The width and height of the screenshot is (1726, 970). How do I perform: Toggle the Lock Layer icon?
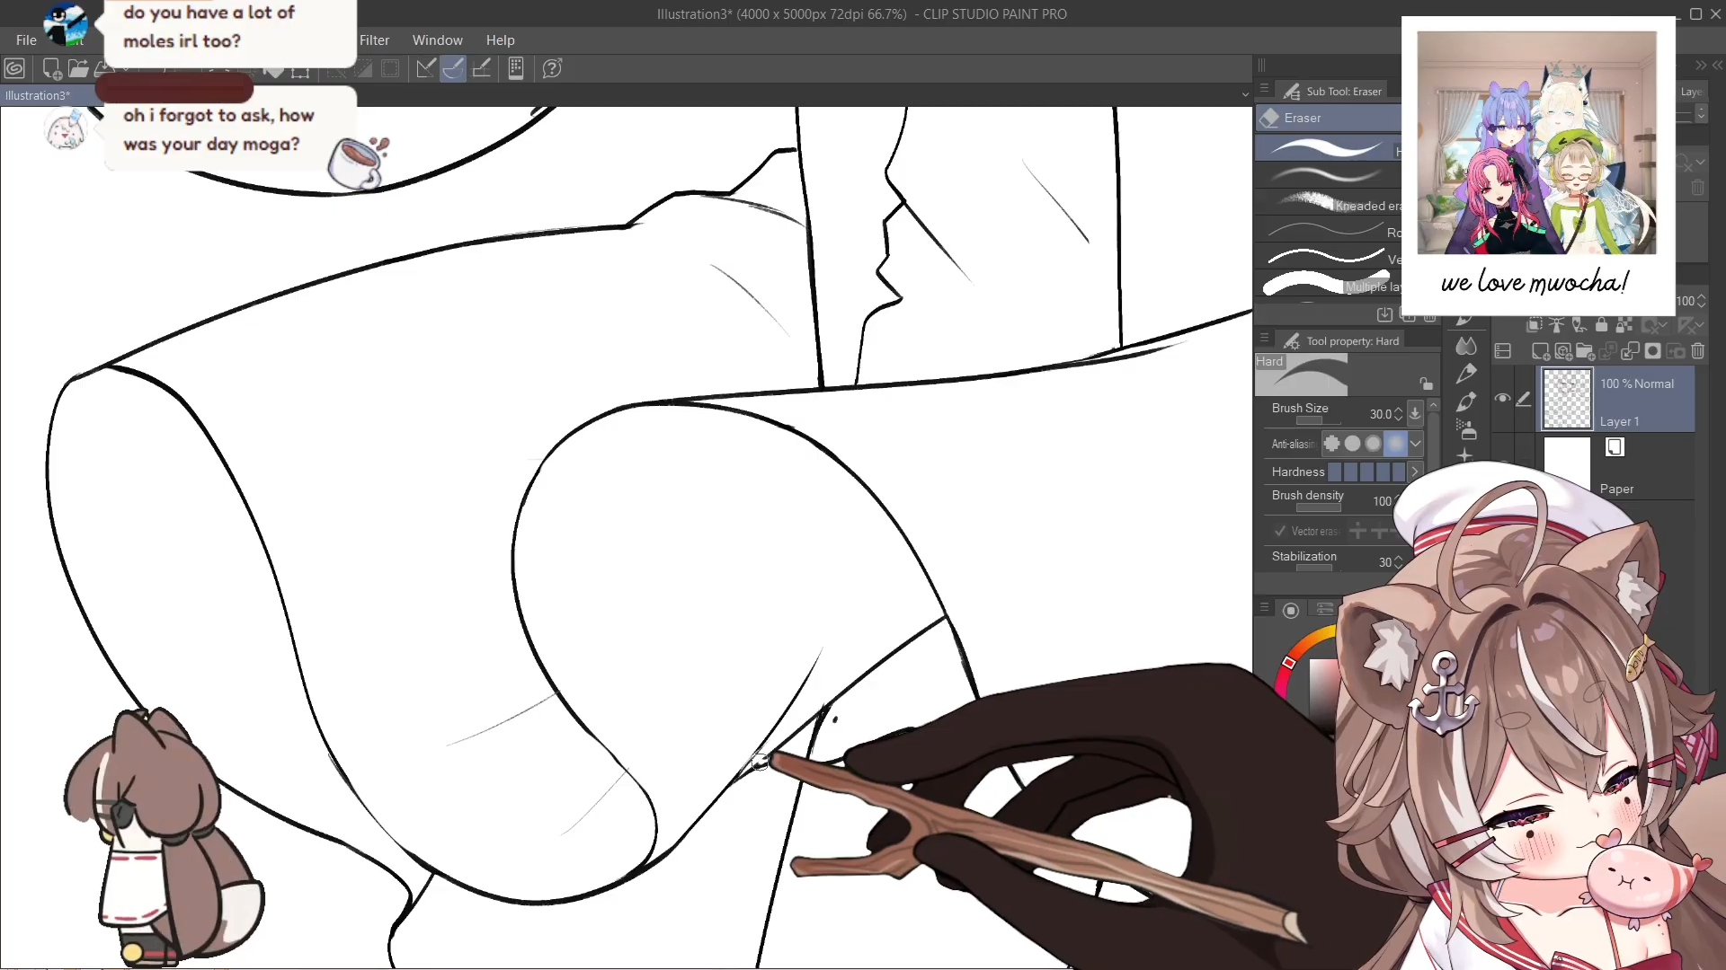pos(1601,325)
